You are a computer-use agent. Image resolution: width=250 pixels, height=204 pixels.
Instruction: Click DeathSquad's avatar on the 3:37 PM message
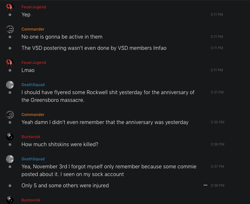click(10, 159)
